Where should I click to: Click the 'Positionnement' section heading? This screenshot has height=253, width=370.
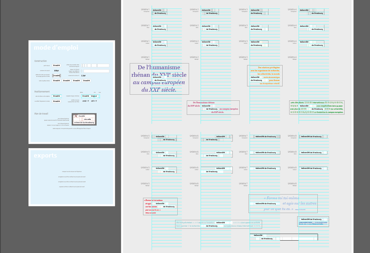42,92
